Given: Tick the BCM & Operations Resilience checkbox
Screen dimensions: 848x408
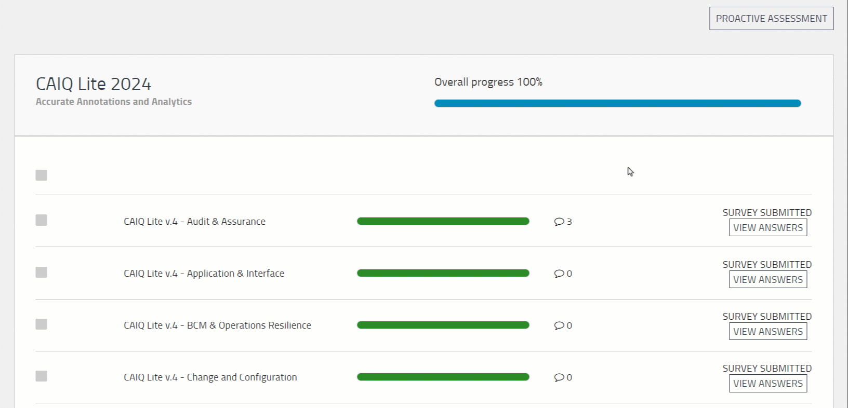Looking at the screenshot, I should tap(42, 324).
